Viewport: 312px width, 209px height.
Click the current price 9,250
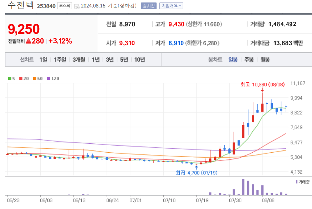point(24,29)
